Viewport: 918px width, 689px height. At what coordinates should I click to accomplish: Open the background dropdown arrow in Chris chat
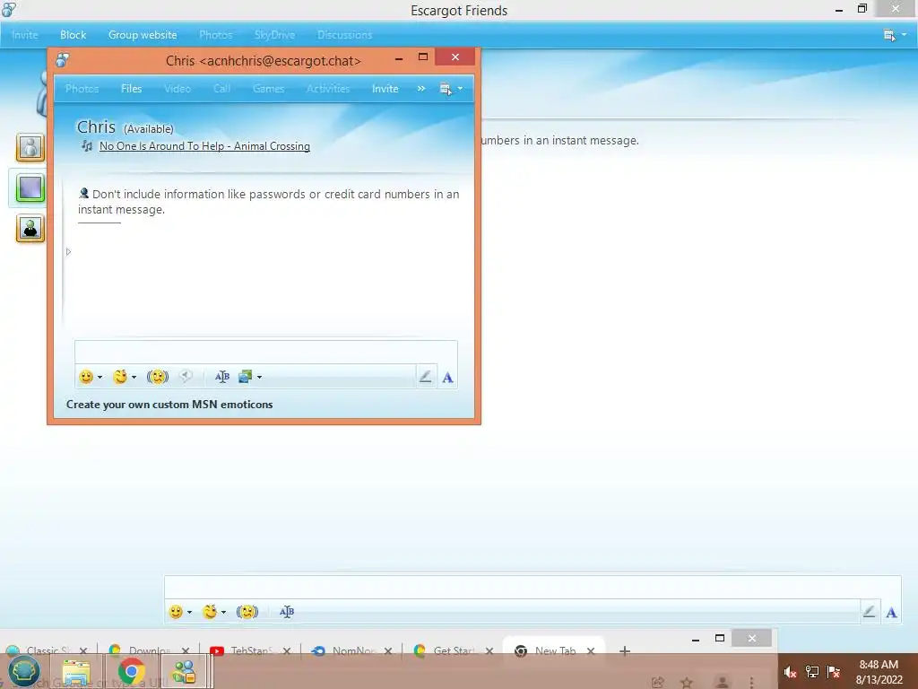click(x=259, y=378)
